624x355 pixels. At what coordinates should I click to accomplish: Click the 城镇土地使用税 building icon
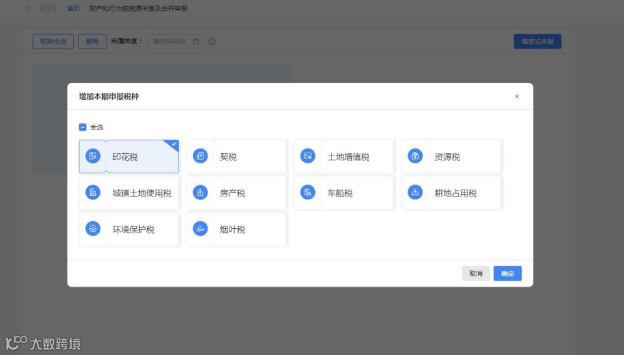click(92, 192)
